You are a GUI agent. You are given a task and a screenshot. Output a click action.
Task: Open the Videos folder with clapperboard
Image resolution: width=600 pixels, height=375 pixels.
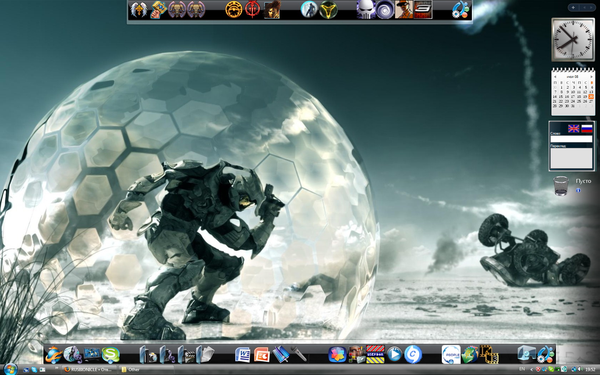(x=186, y=355)
